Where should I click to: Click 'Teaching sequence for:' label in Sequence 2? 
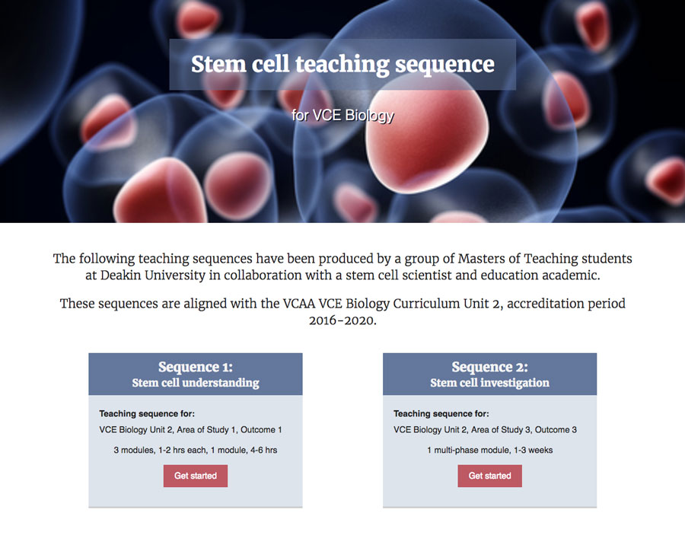(441, 413)
